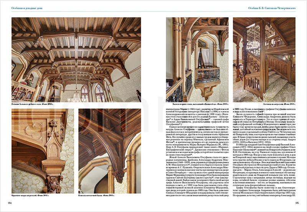Click page number 185
The height and width of the screenshot is (212, 307).
[x=297, y=203]
